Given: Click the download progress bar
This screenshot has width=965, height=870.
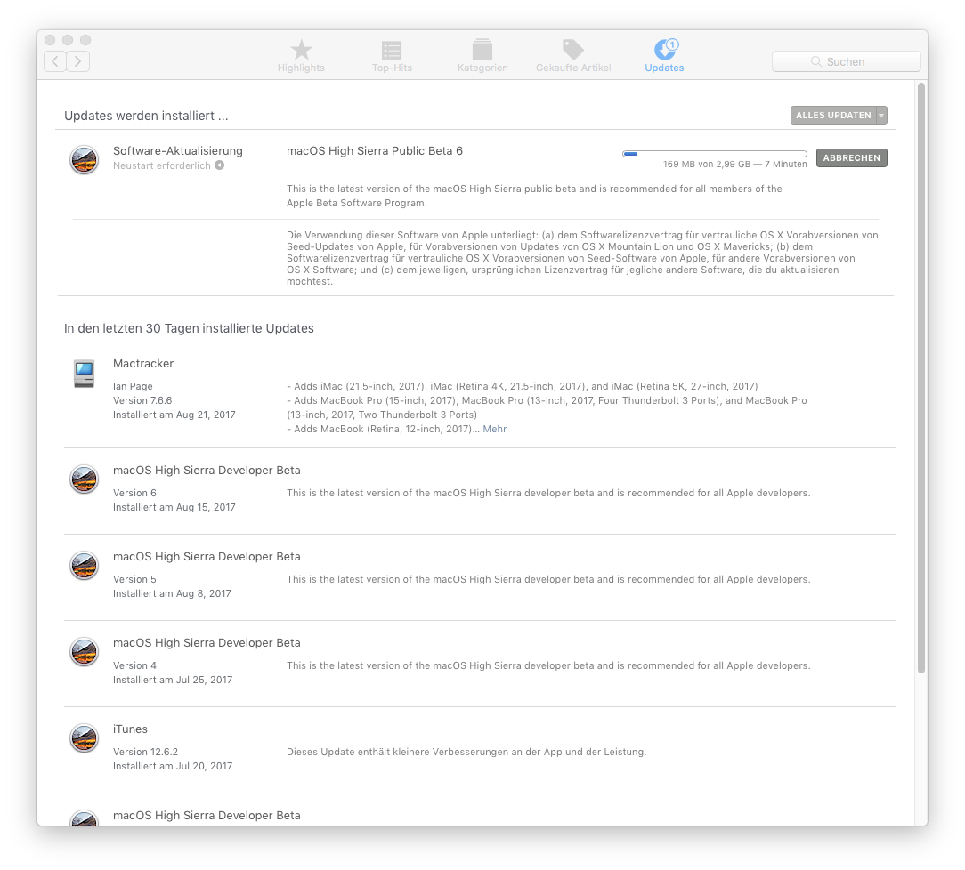Looking at the screenshot, I should pos(715,154).
